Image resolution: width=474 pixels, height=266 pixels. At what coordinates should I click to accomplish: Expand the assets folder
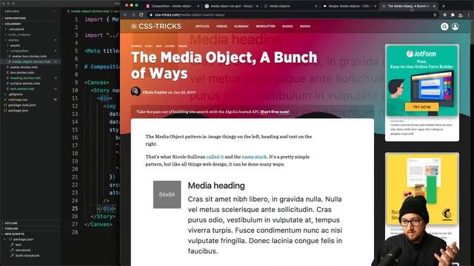30,45
